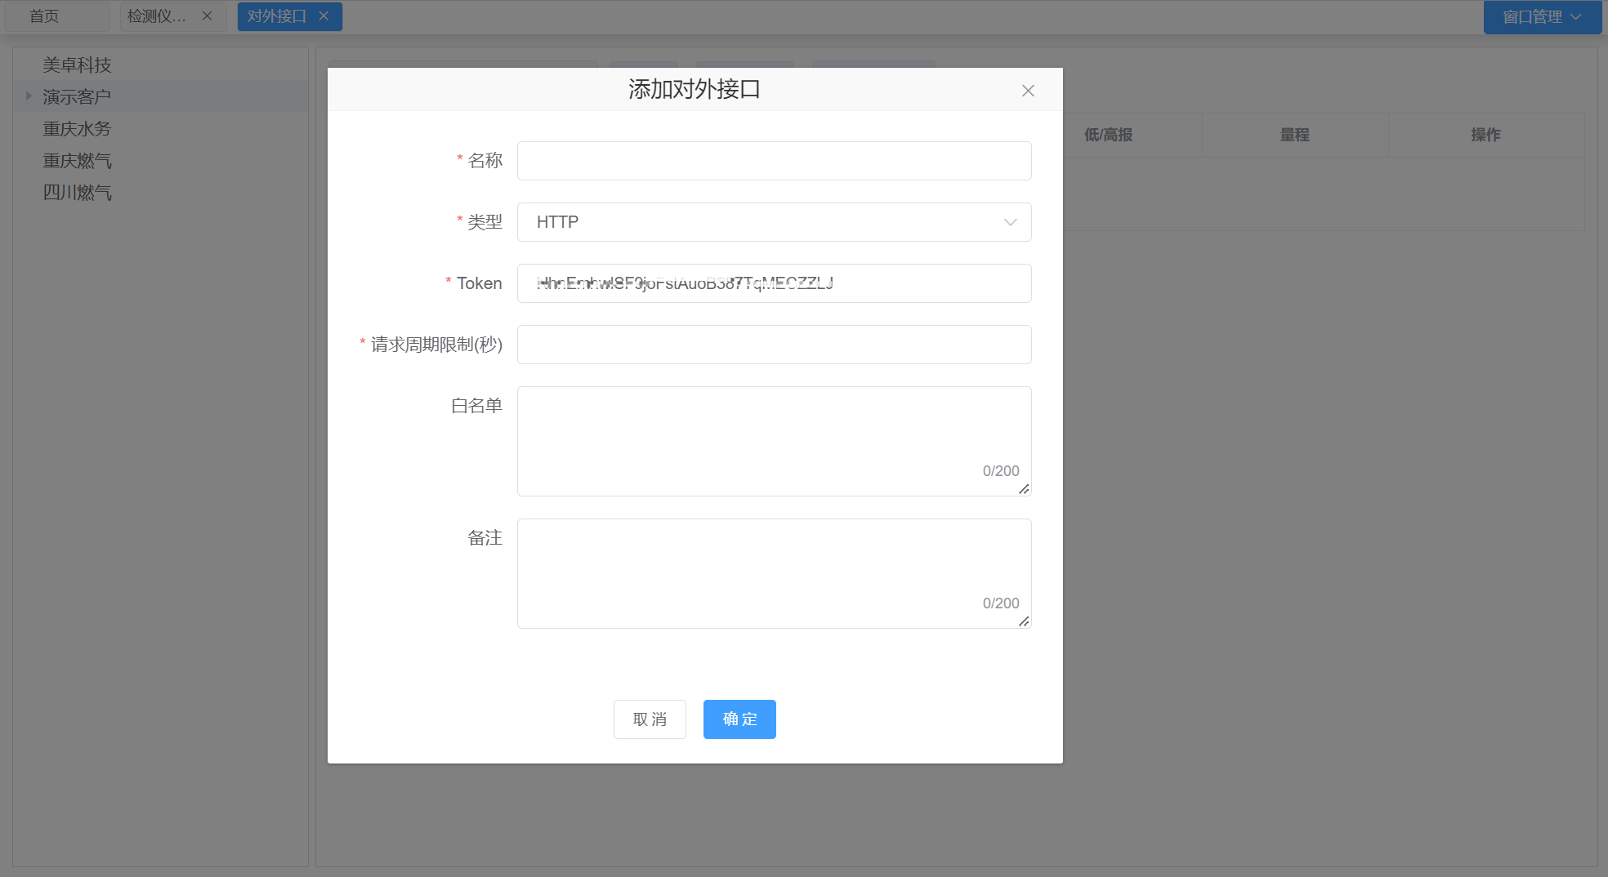Confirm with the 确定 button
Screen dimensions: 1608x877
point(739,719)
